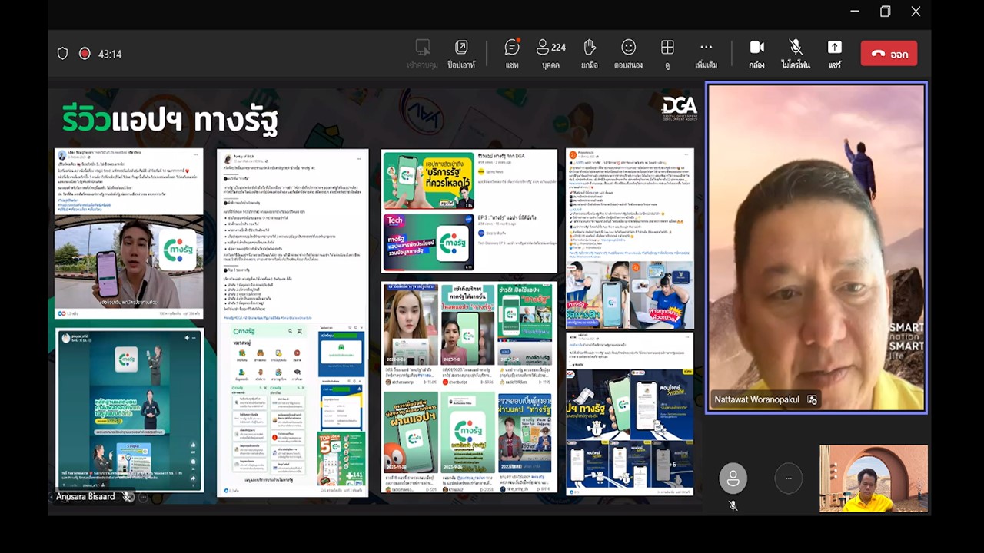Click the take control (เข้าควบคุม) icon

coord(422,53)
